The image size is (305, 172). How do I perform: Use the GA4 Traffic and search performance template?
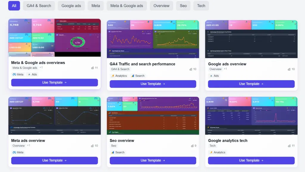point(153,84)
